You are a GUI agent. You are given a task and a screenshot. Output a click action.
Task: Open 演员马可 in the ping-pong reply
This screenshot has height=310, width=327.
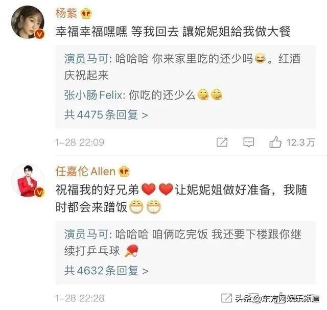point(86,234)
